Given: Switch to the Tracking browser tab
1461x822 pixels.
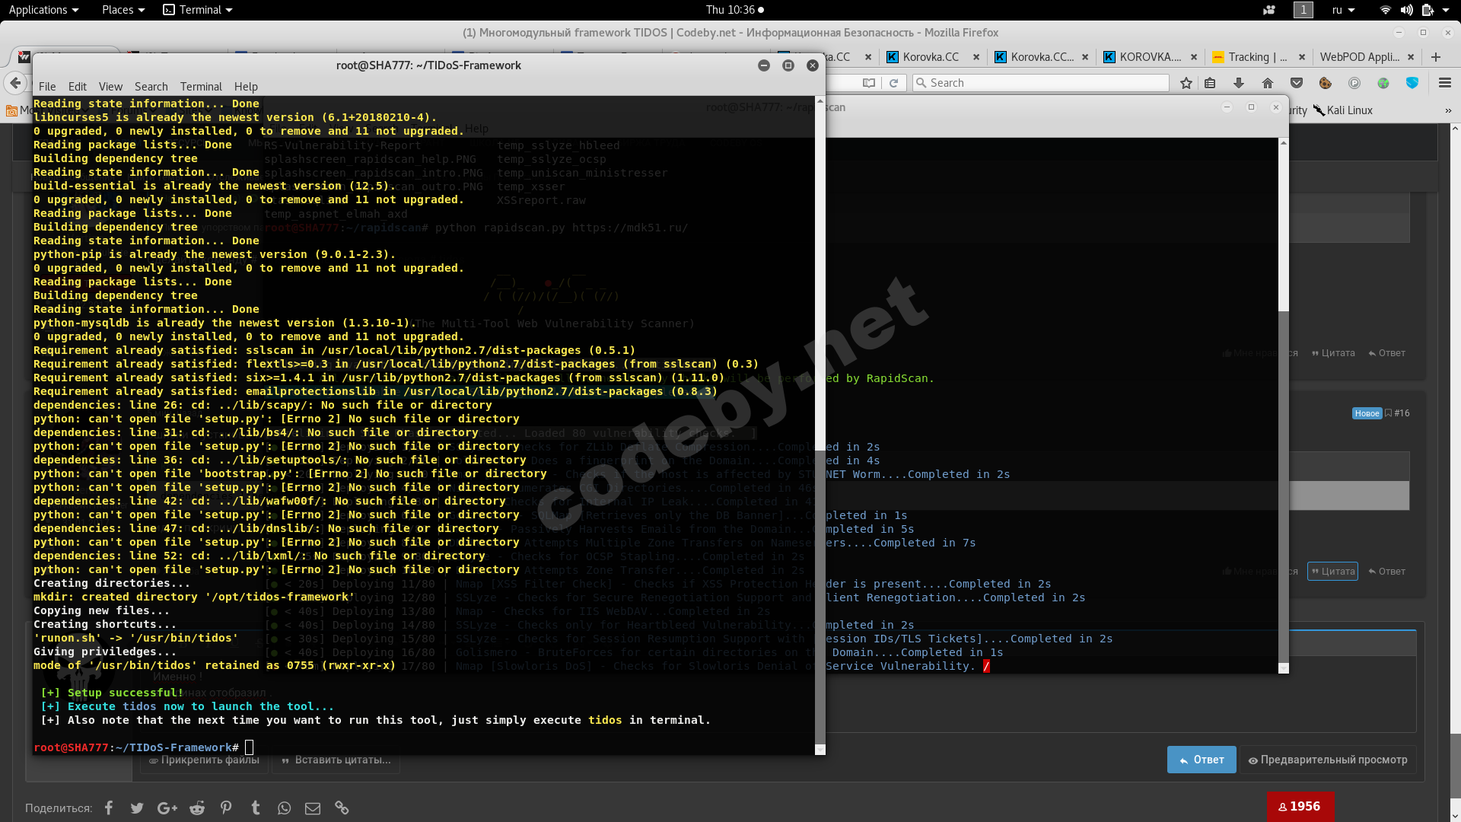Looking at the screenshot, I should [1256, 57].
